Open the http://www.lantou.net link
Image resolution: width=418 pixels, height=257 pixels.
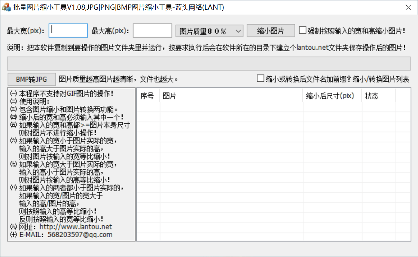(76, 227)
